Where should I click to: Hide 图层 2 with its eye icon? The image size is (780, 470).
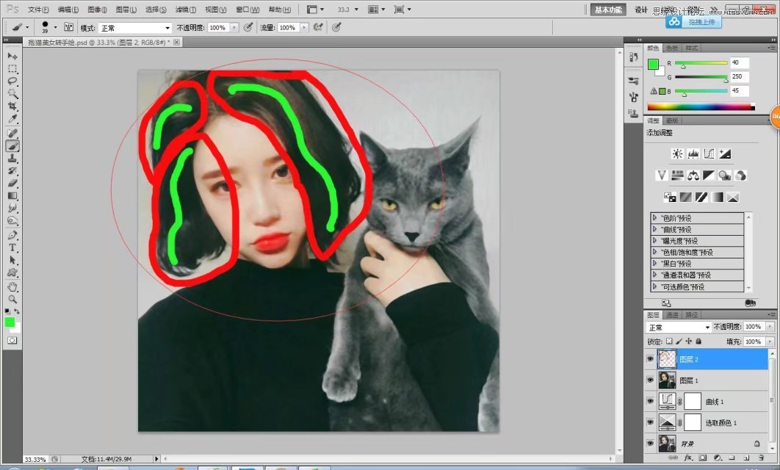pyautogui.click(x=650, y=359)
